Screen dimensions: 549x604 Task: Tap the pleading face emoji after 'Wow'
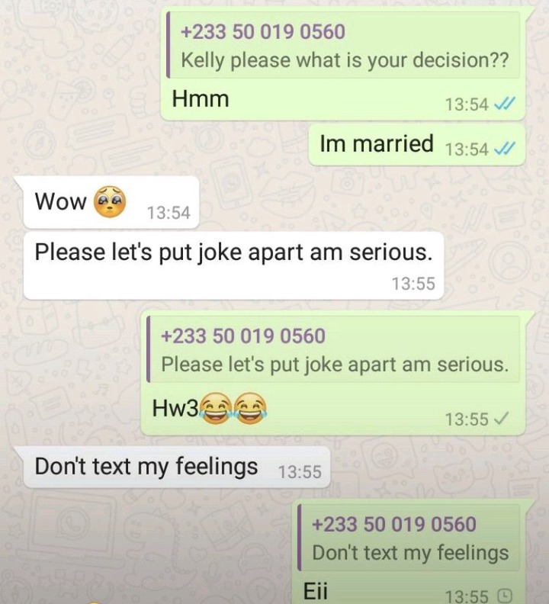pyautogui.click(x=111, y=201)
